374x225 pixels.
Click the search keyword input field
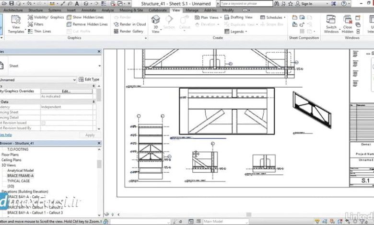pos(246,3)
